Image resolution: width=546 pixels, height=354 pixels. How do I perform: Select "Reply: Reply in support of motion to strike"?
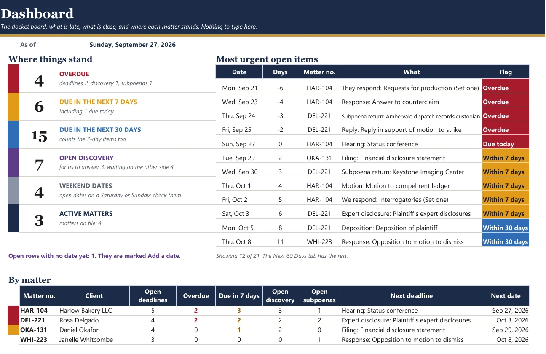401,130
